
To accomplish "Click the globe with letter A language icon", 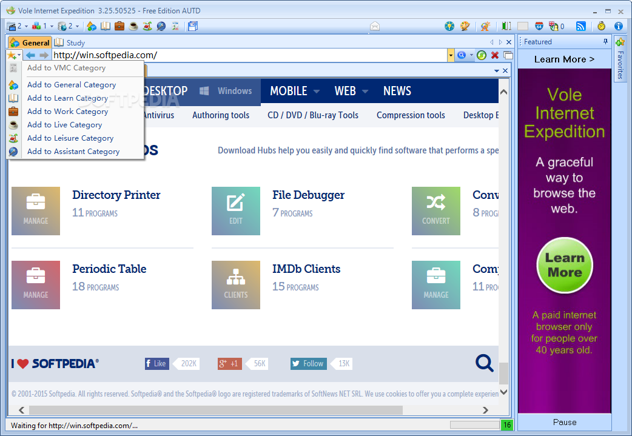I will coord(485,26).
